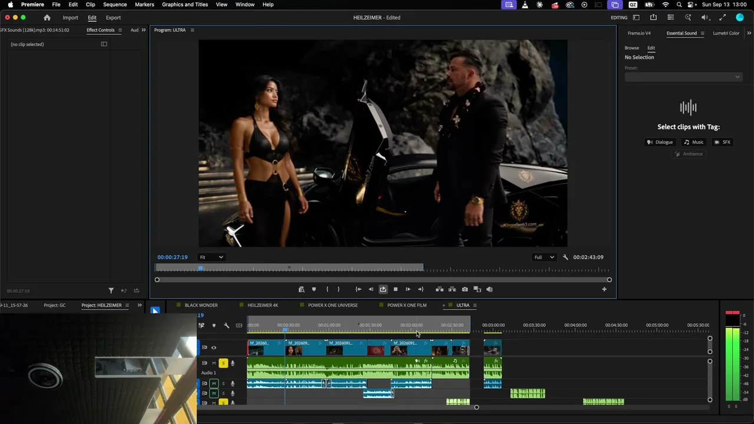Select the Music tag button
This screenshot has width=754, height=424.
tap(693, 142)
